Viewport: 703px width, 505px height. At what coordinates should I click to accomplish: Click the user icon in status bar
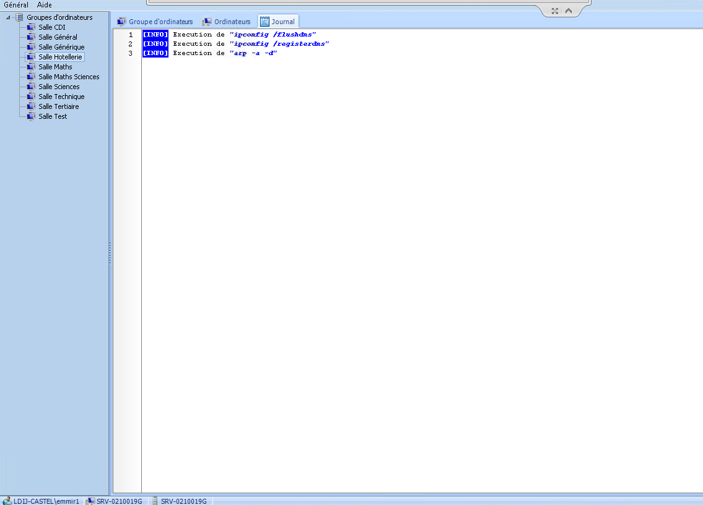tap(7, 501)
